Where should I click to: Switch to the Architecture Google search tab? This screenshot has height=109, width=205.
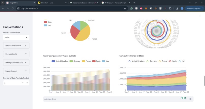click(115, 3)
